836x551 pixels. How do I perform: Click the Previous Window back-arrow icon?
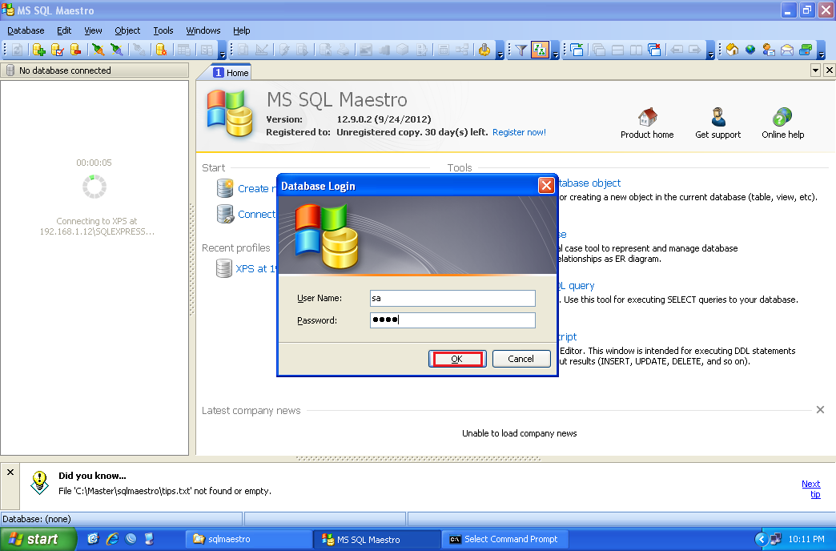(x=677, y=50)
